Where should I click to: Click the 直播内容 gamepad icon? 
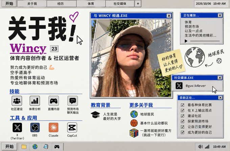coord(53,101)
